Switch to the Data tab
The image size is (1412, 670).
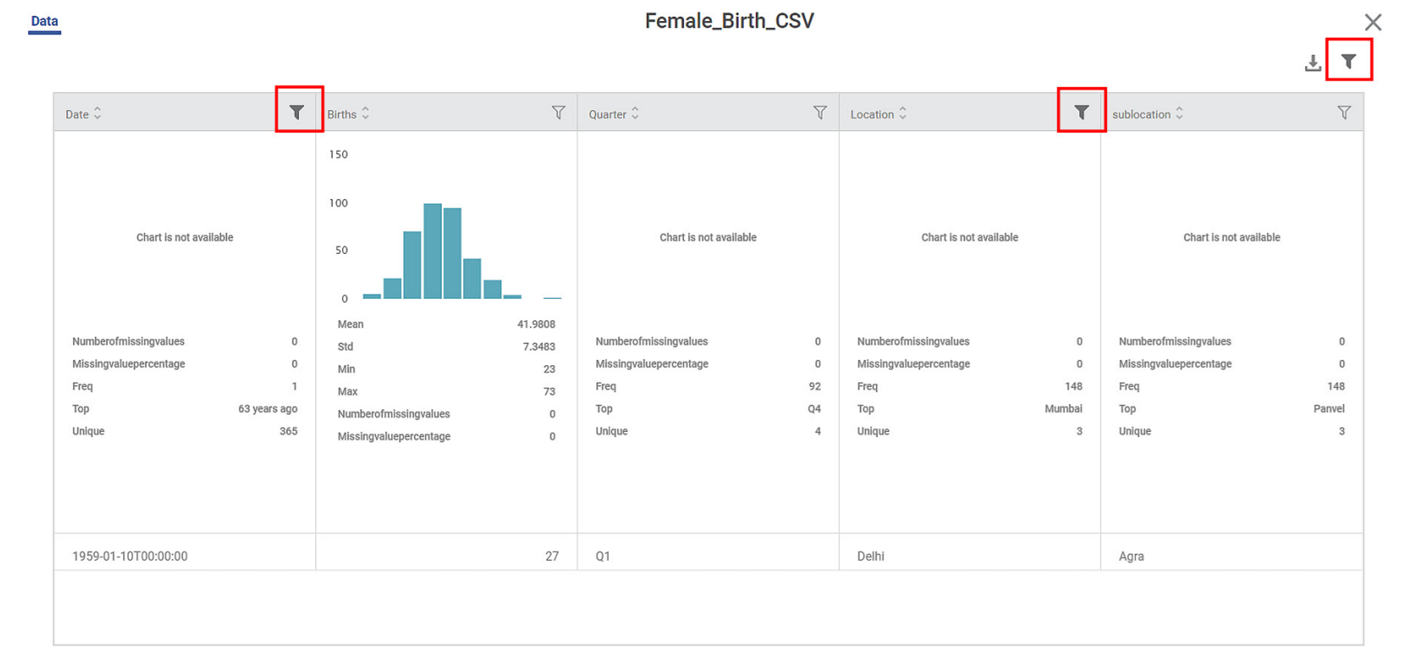(44, 21)
